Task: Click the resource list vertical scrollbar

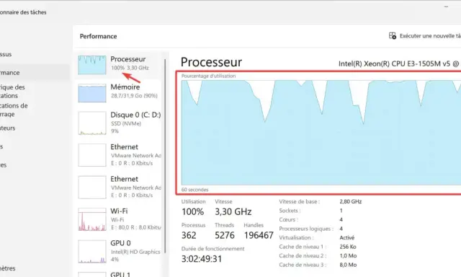Action: 165,156
